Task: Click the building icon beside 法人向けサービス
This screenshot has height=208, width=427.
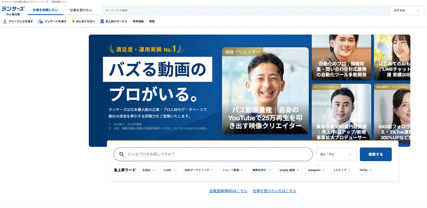Action: pyautogui.click(x=102, y=21)
